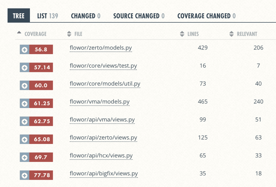Screen dimensions: 276x187
Task: Select relevant value 18 for bigfix/views.py
Action: click(x=258, y=174)
